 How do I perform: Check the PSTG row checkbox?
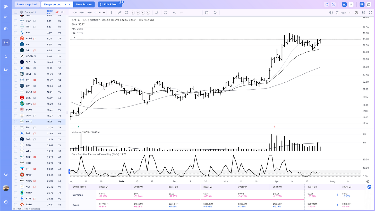(16, 205)
